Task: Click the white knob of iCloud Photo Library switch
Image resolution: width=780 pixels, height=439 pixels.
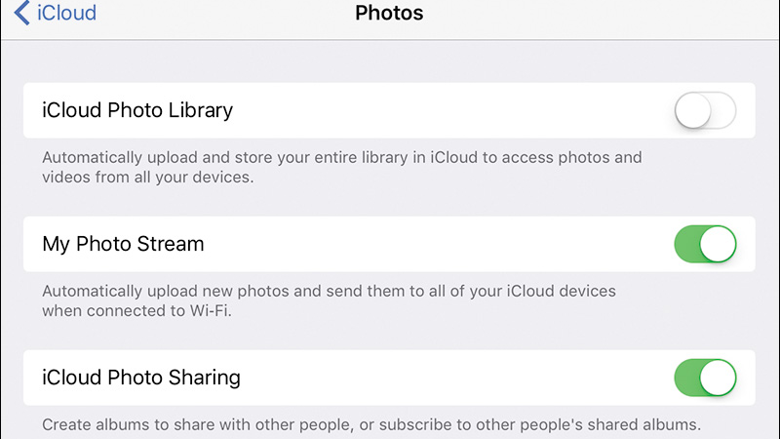Action: (x=692, y=110)
